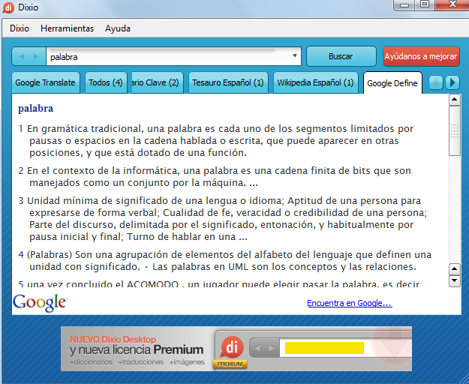Click the 'palabra' heading in the definitions

coord(35,108)
